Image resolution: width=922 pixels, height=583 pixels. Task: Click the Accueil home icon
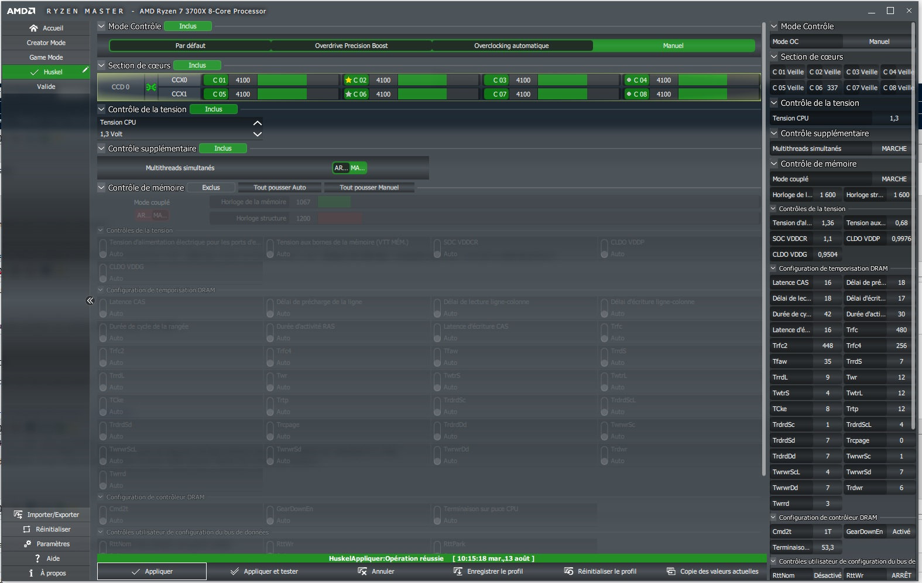33,28
